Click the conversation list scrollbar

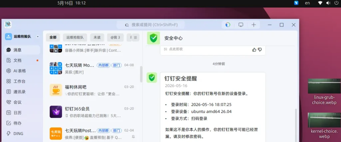point(141,74)
